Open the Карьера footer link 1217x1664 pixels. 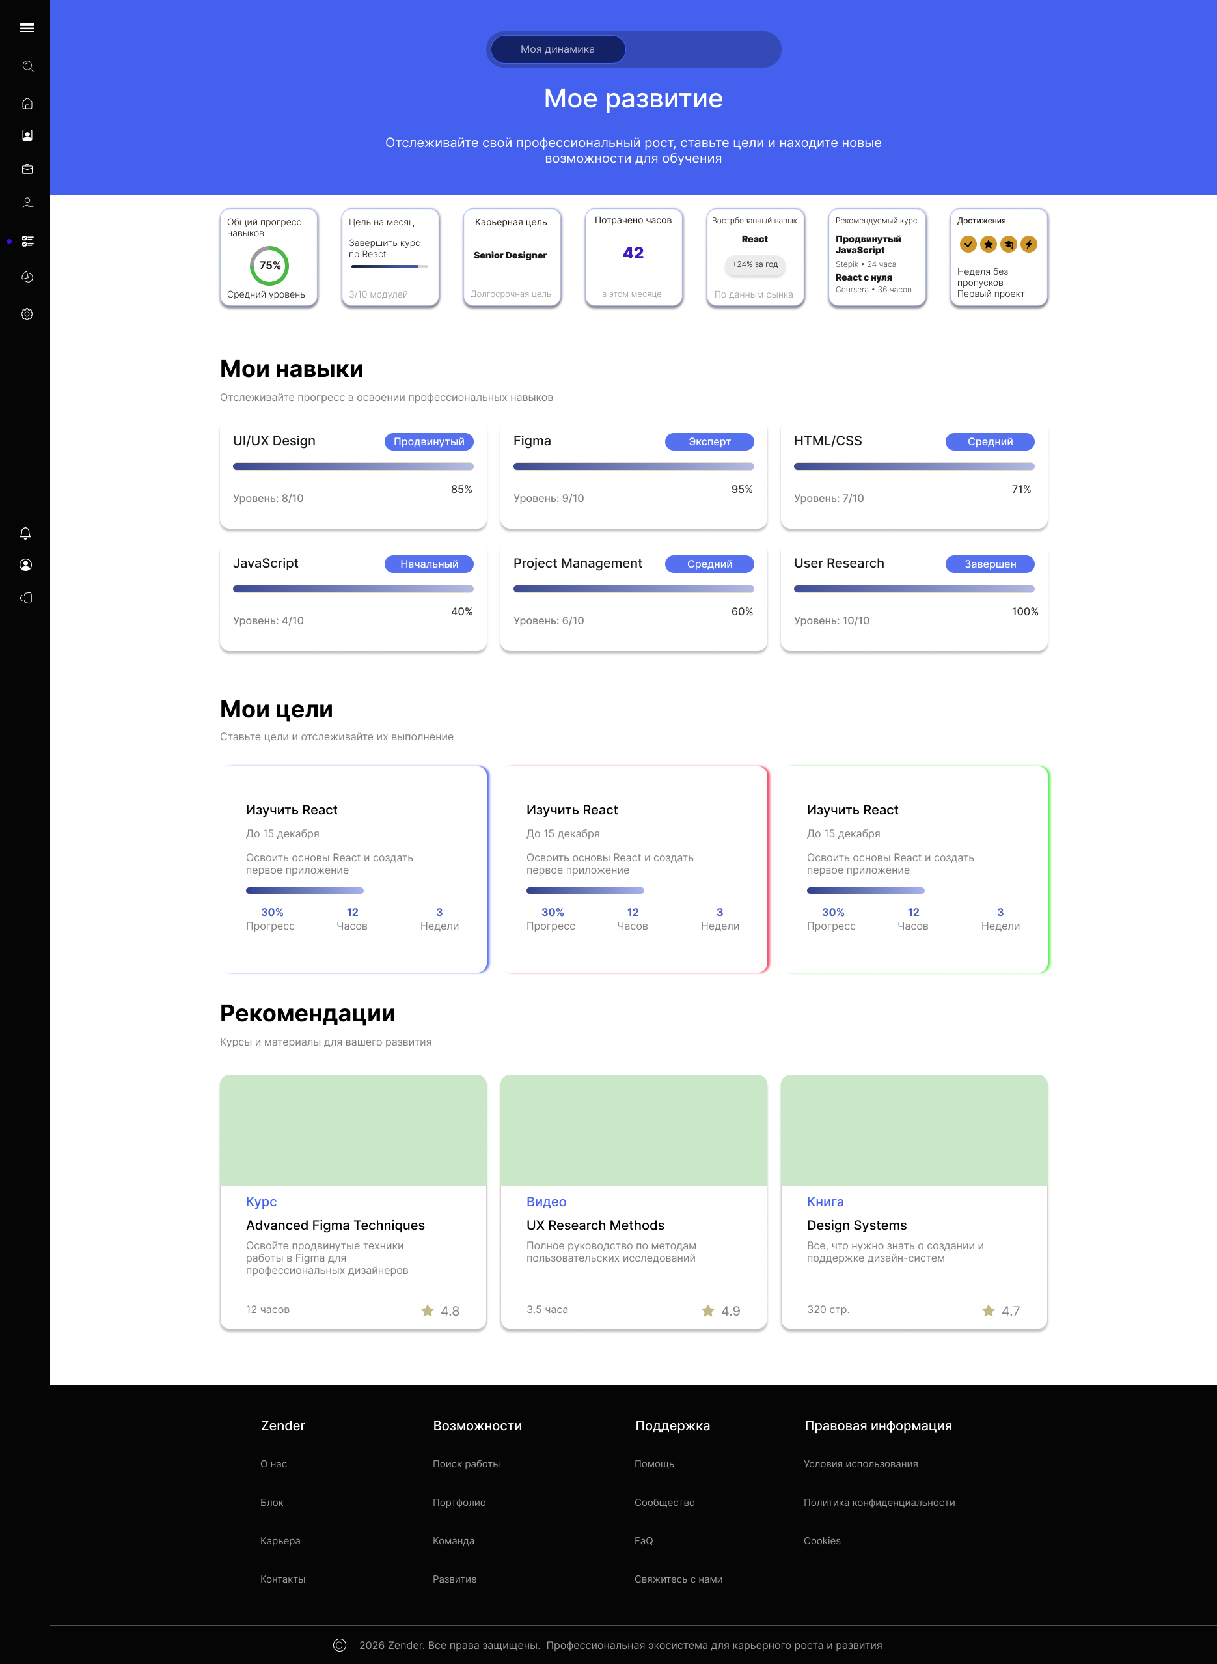[x=280, y=1541]
